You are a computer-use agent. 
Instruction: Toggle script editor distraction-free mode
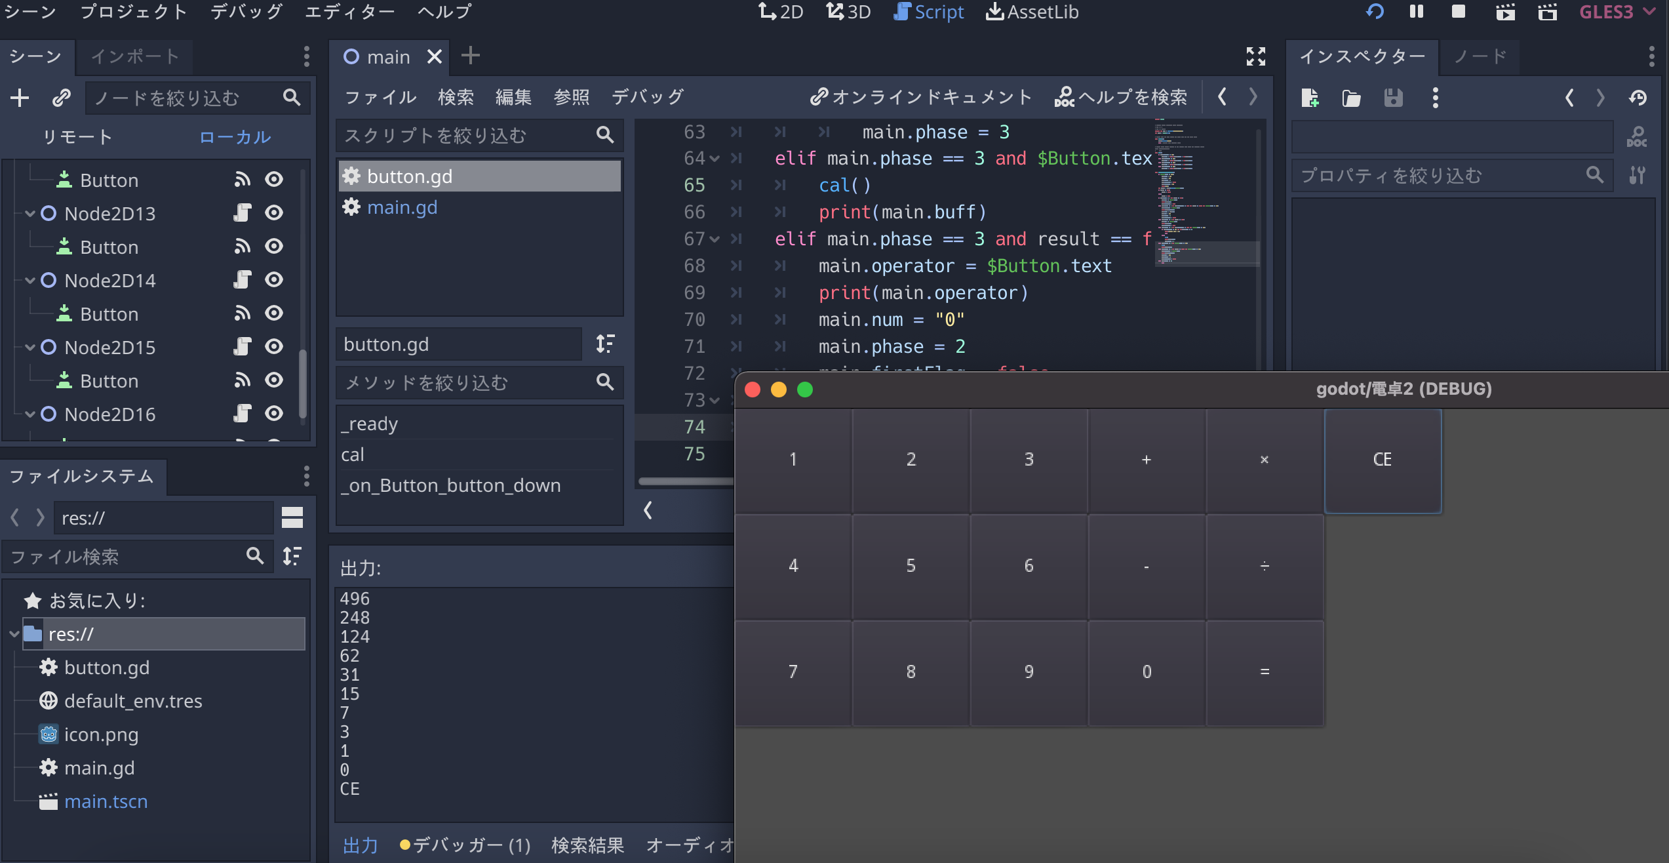click(x=1255, y=56)
